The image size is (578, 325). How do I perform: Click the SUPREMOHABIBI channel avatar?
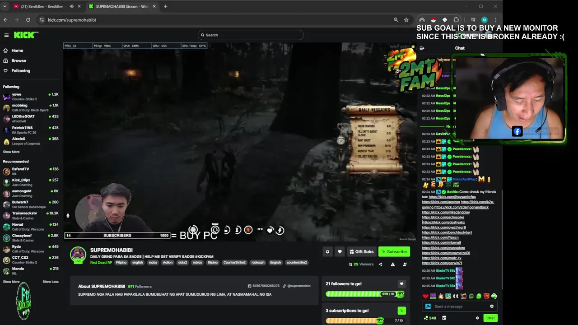pos(78,255)
